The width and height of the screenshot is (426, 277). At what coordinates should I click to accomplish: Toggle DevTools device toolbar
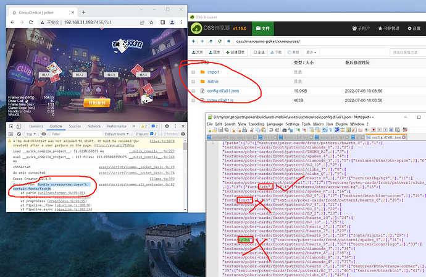click(x=19, y=126)
